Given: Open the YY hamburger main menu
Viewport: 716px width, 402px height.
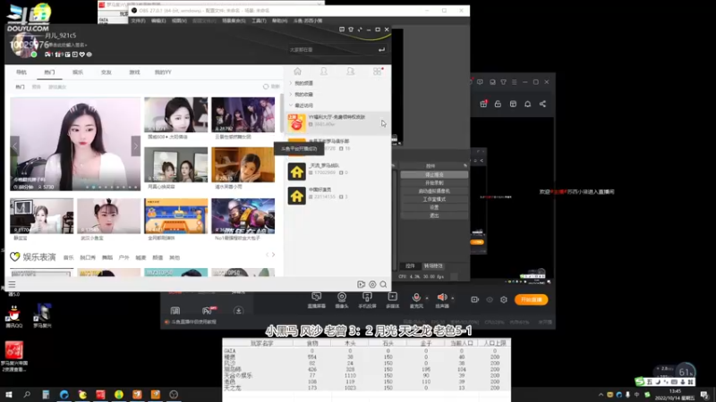Looking at the screenshot, I should [12, 284].
